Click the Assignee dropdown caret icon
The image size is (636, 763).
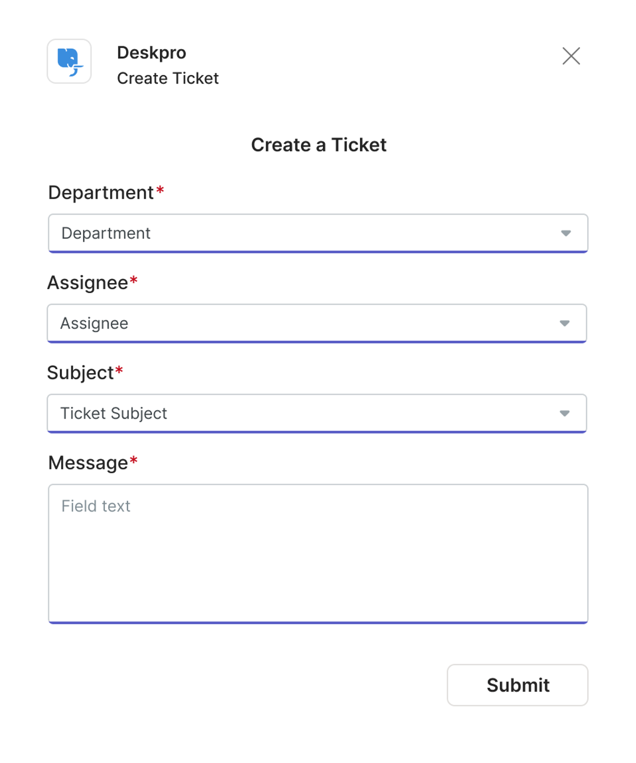pos(564,323)
